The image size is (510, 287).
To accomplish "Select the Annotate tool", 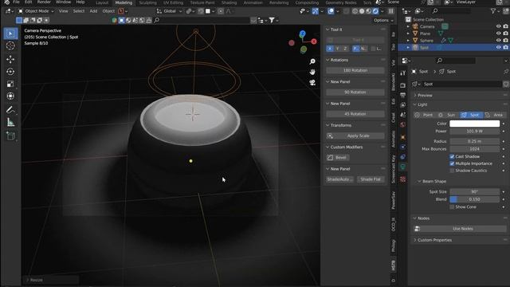I will point(10,110).
